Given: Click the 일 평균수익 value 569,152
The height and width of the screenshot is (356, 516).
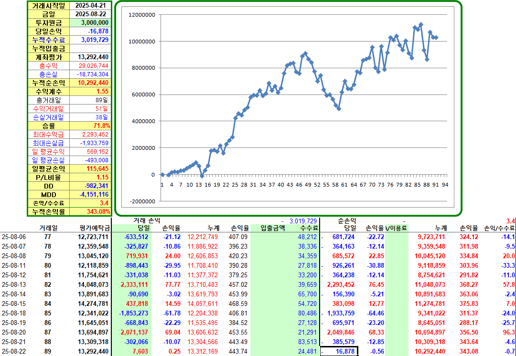Looking at the screenshot, I should pos(90,152).
